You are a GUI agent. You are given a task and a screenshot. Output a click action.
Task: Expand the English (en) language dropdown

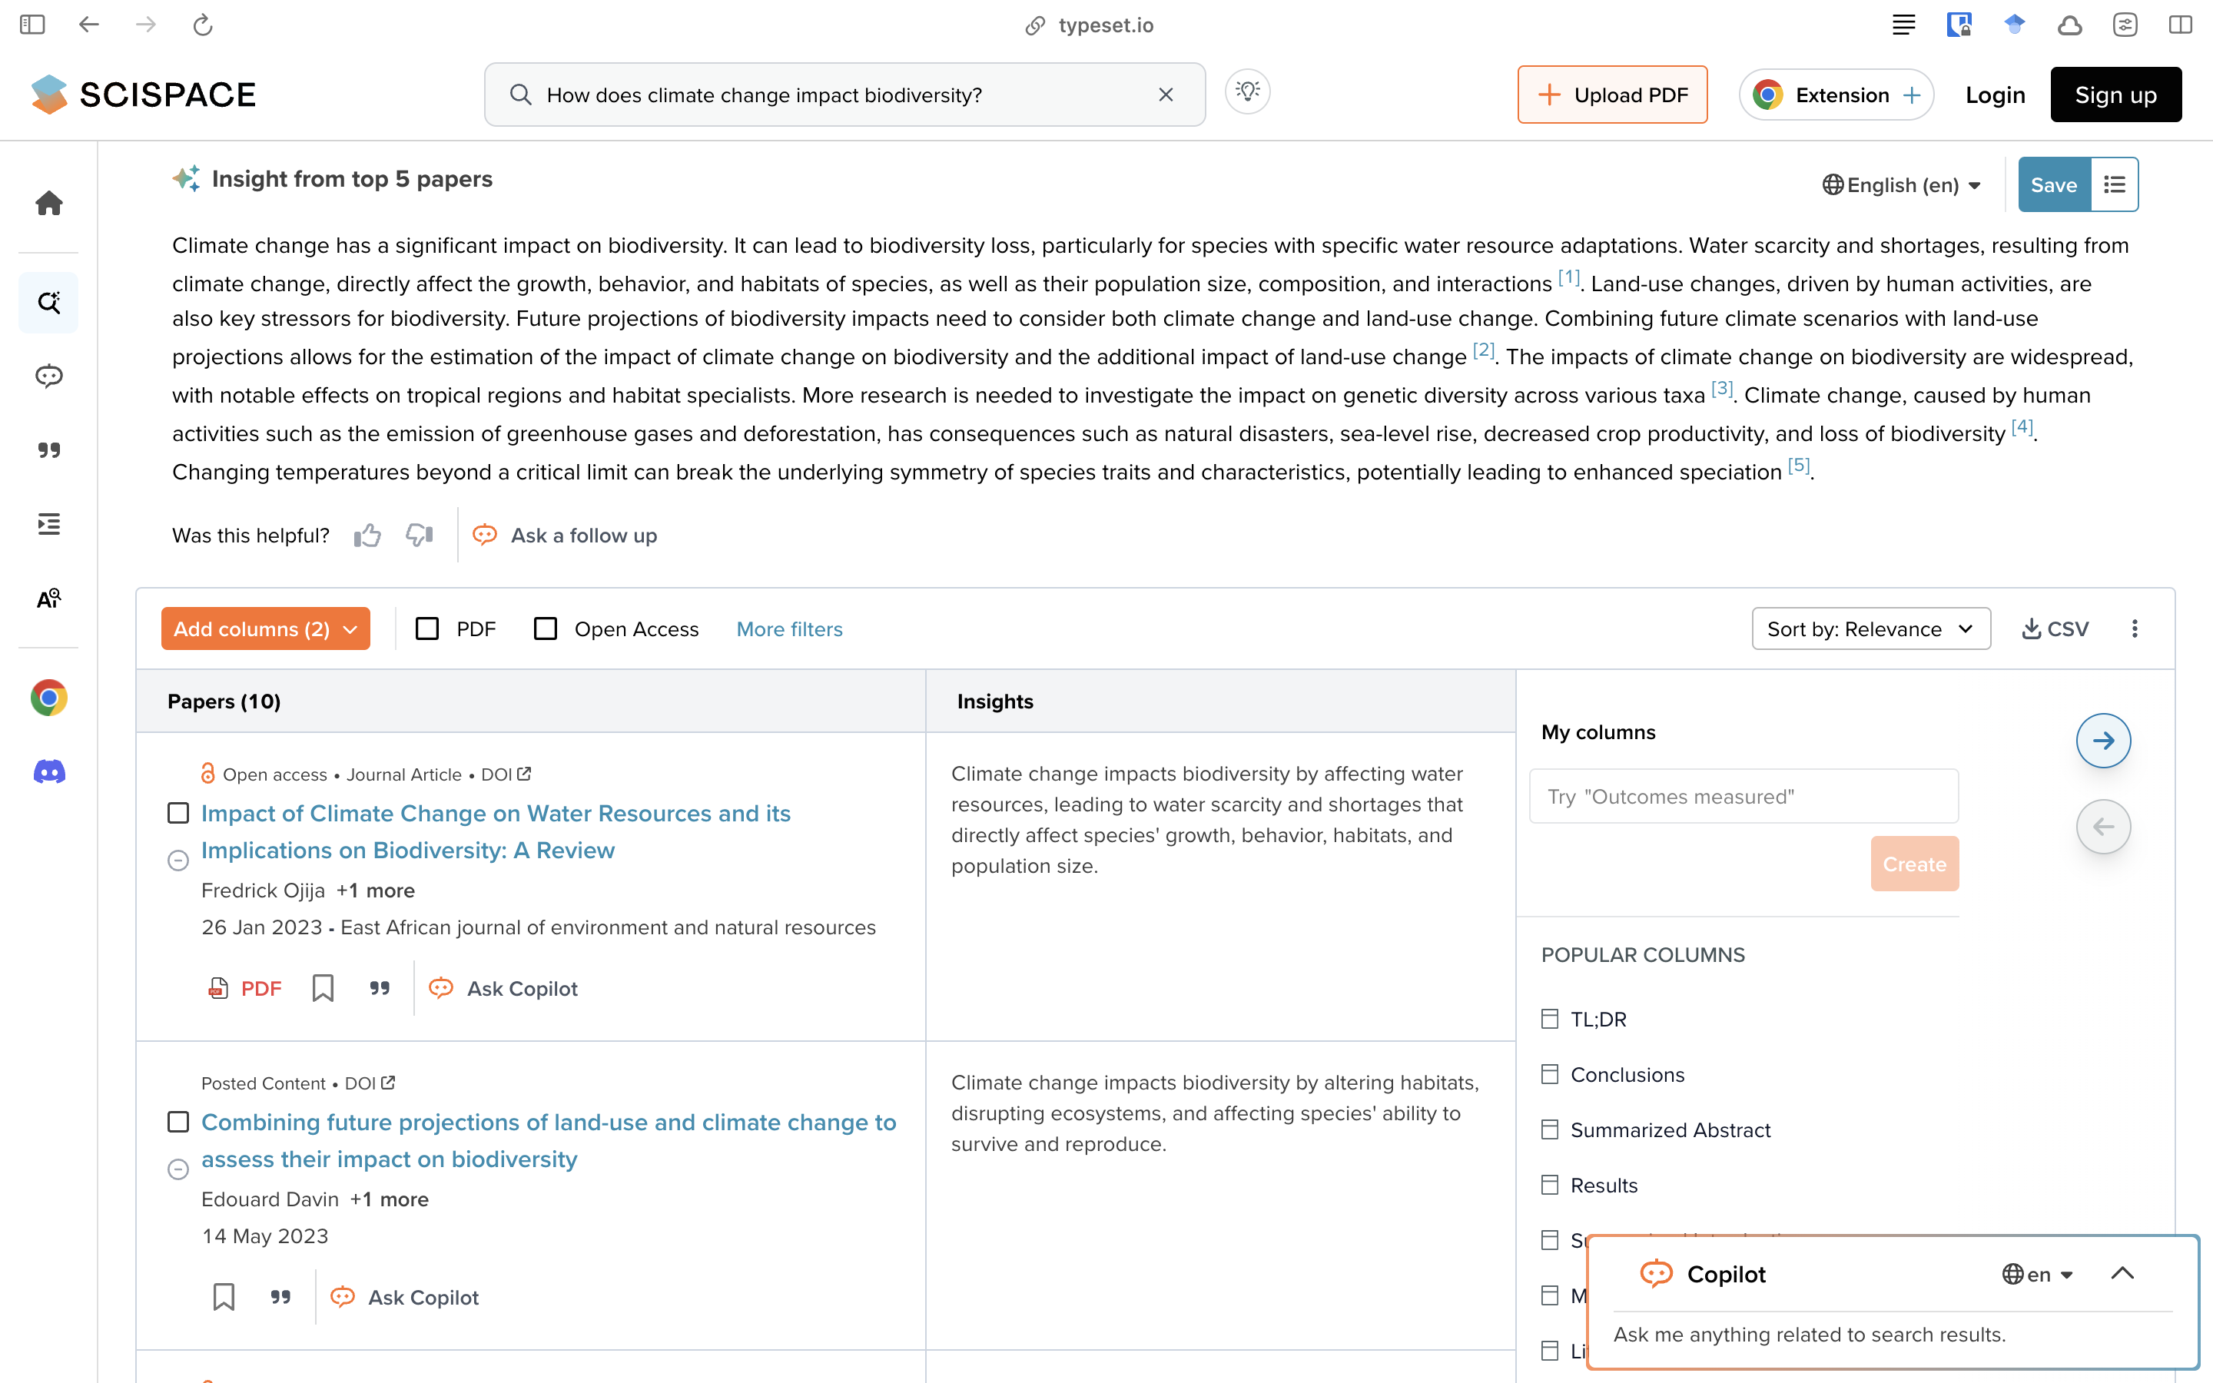tap(1902, 184)
